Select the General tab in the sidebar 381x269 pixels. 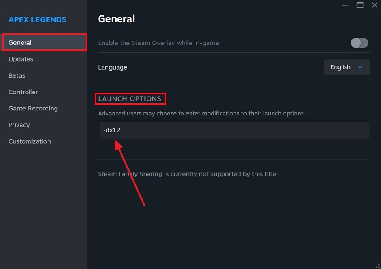coord(20,42)
